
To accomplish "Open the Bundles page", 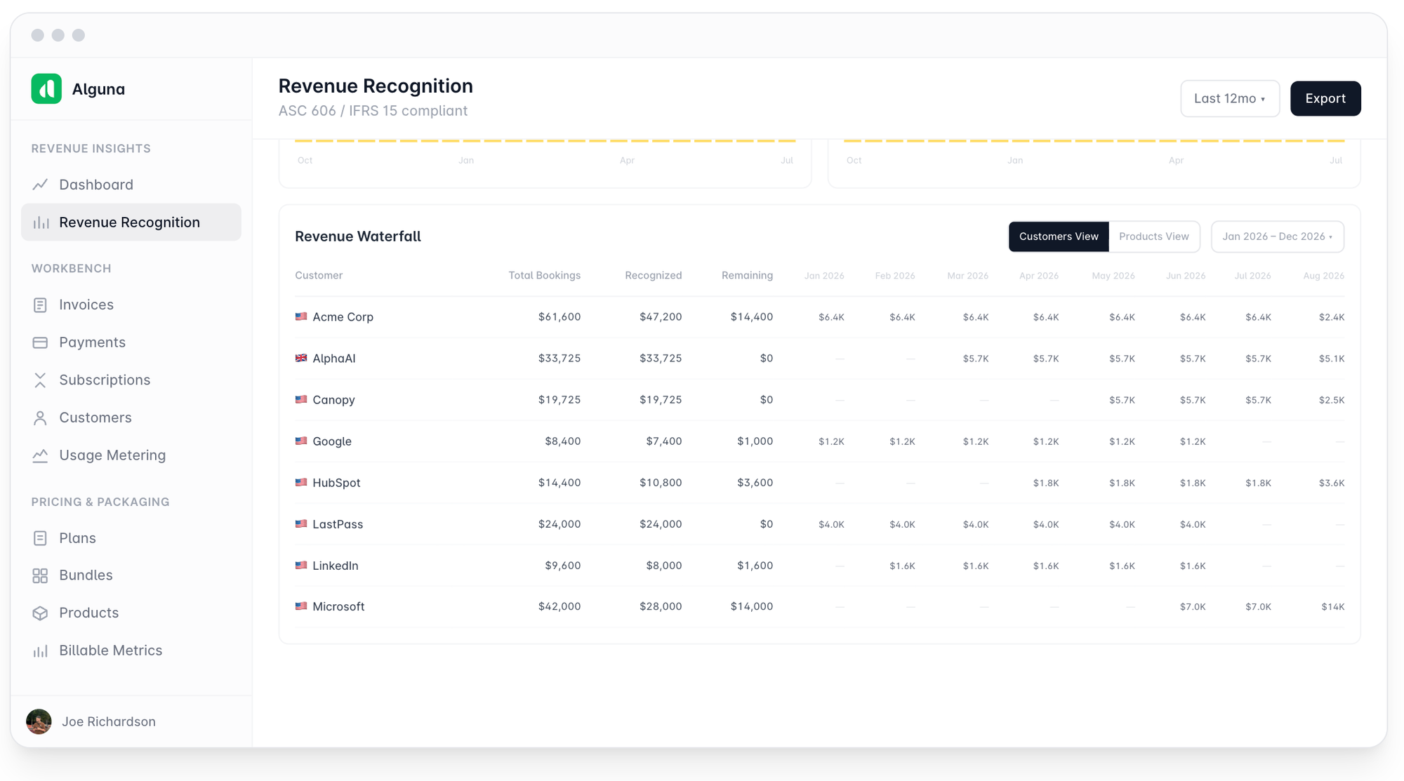I will [131, 575].
